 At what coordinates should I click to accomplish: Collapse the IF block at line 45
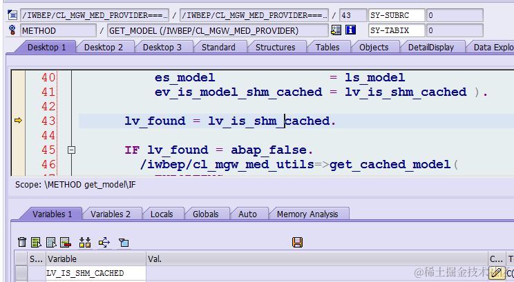[71, 150]
